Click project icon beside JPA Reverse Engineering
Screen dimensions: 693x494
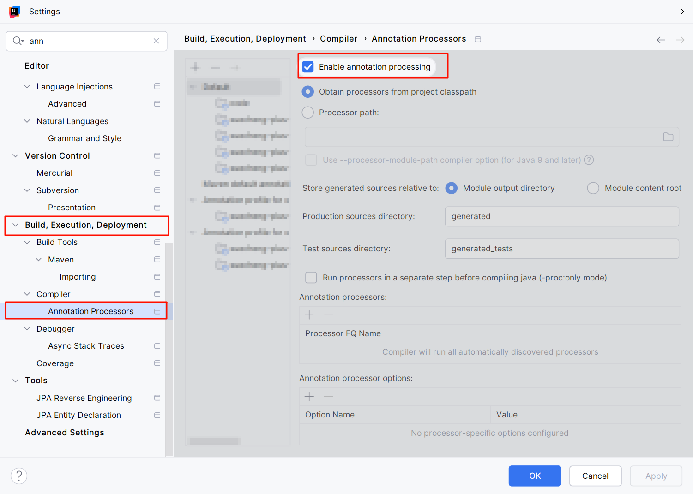[x=157, y=398]
